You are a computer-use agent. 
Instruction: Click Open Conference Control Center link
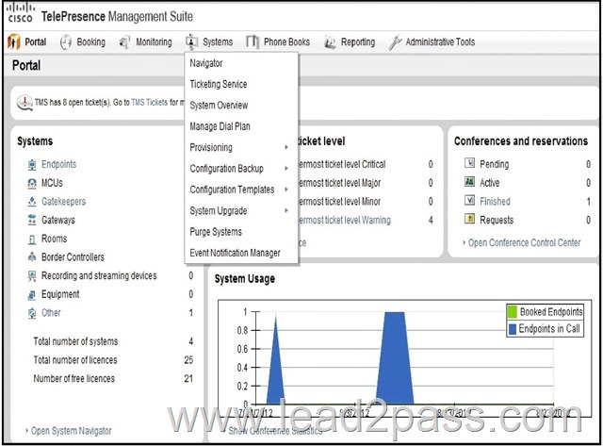(x=525, y=243)
